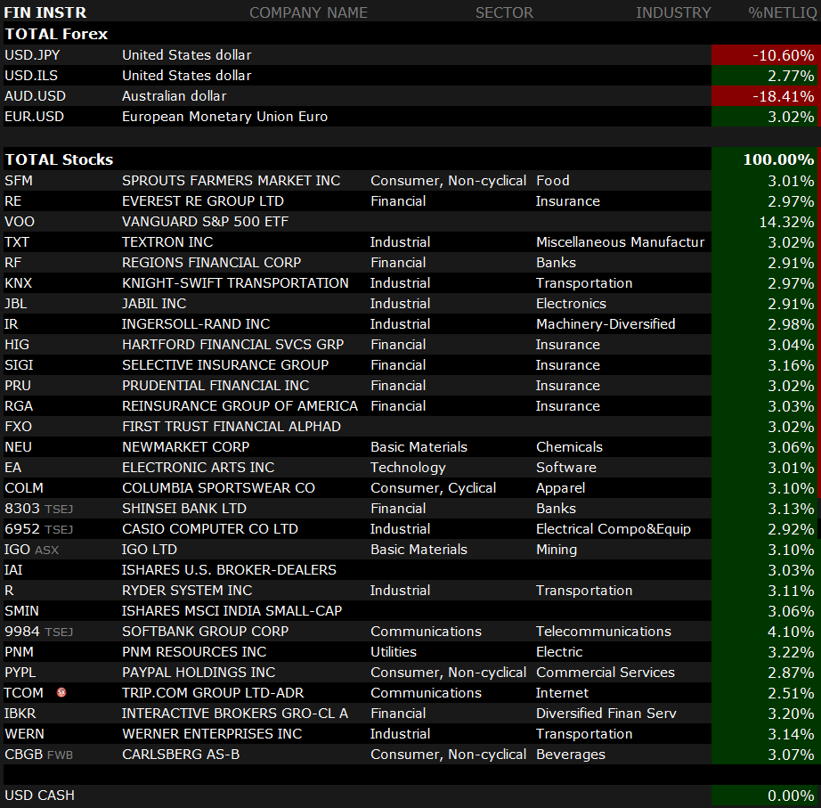
Task: Click the -18.41% net liq cell
Action: (x=764, y=96)
